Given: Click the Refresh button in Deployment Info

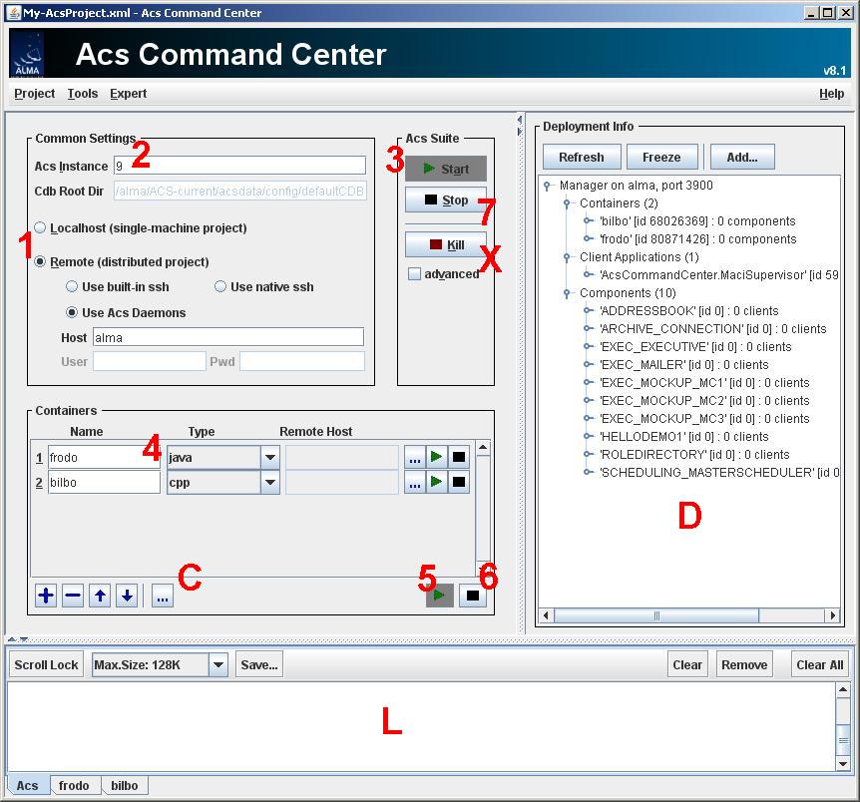Looking at the screenshot, I should 581,158.
